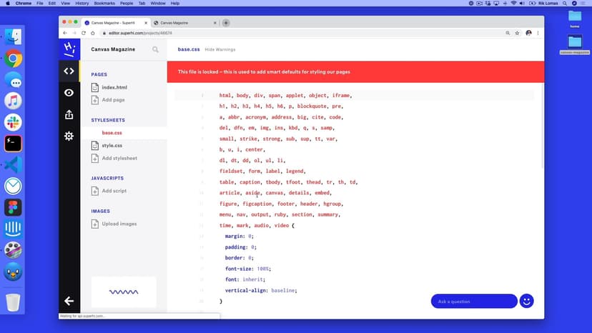
Task: Click Add stylesheet option
Action: [x=119, y=158]
